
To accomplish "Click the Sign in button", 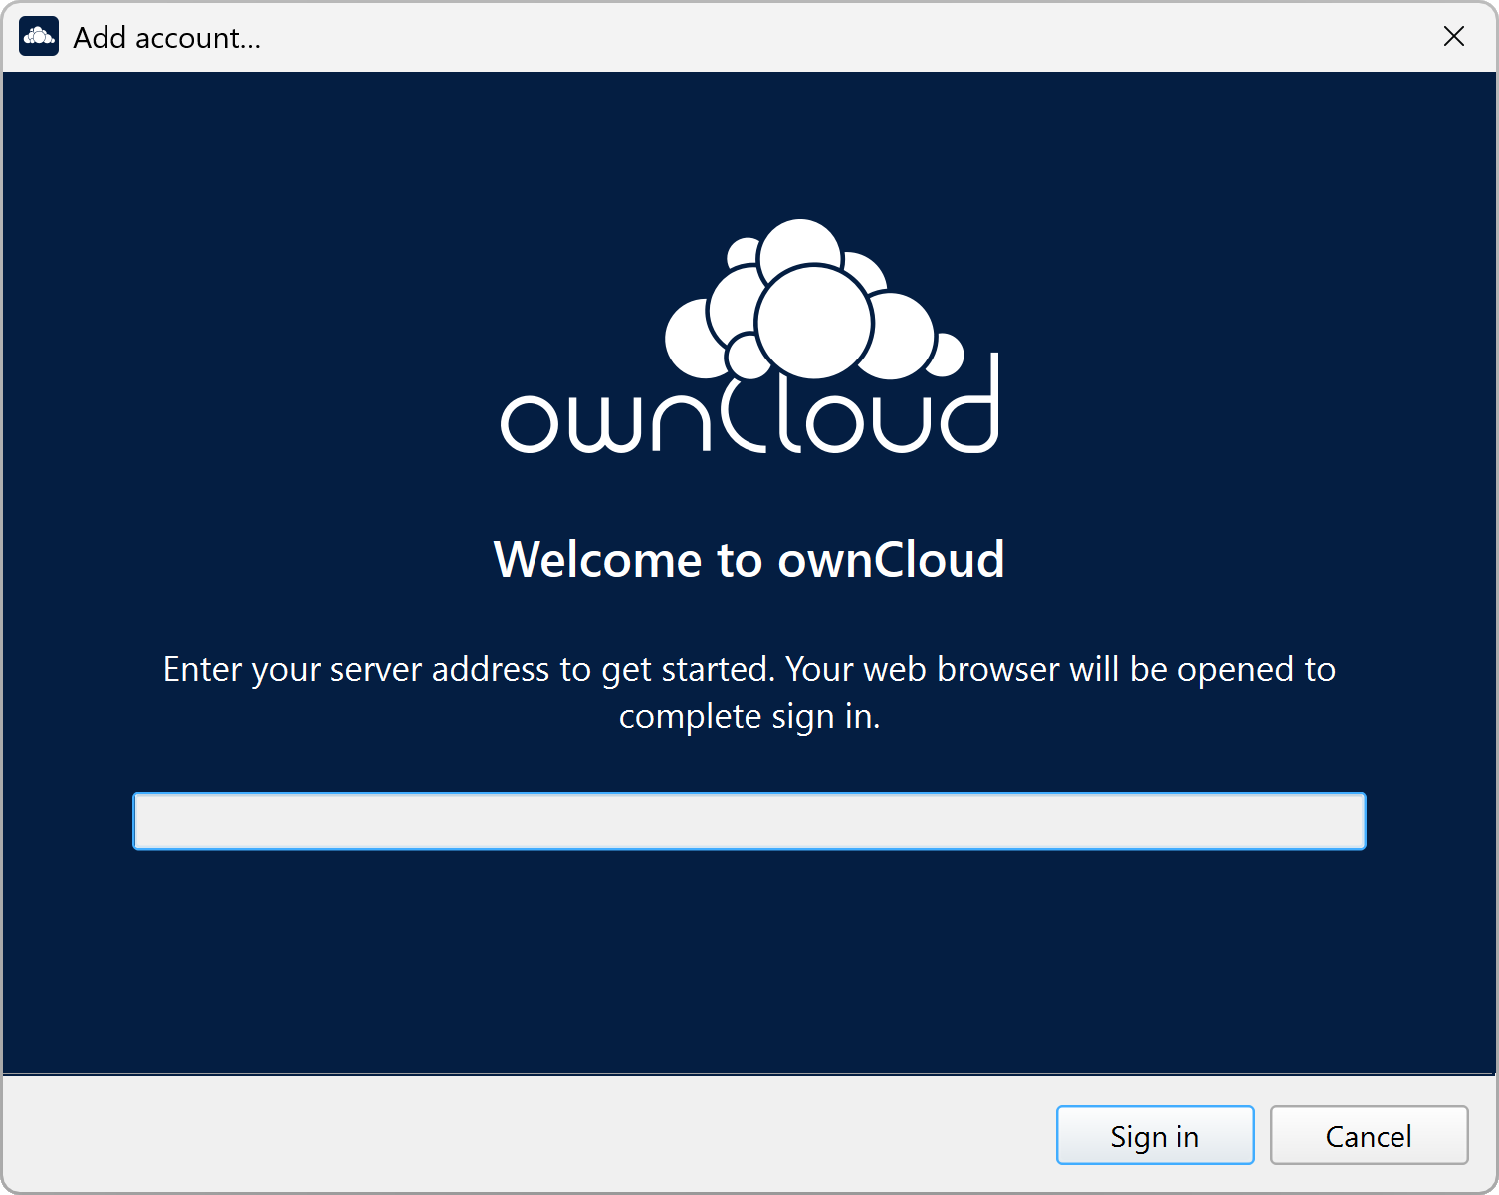I will [1155, 1136].
